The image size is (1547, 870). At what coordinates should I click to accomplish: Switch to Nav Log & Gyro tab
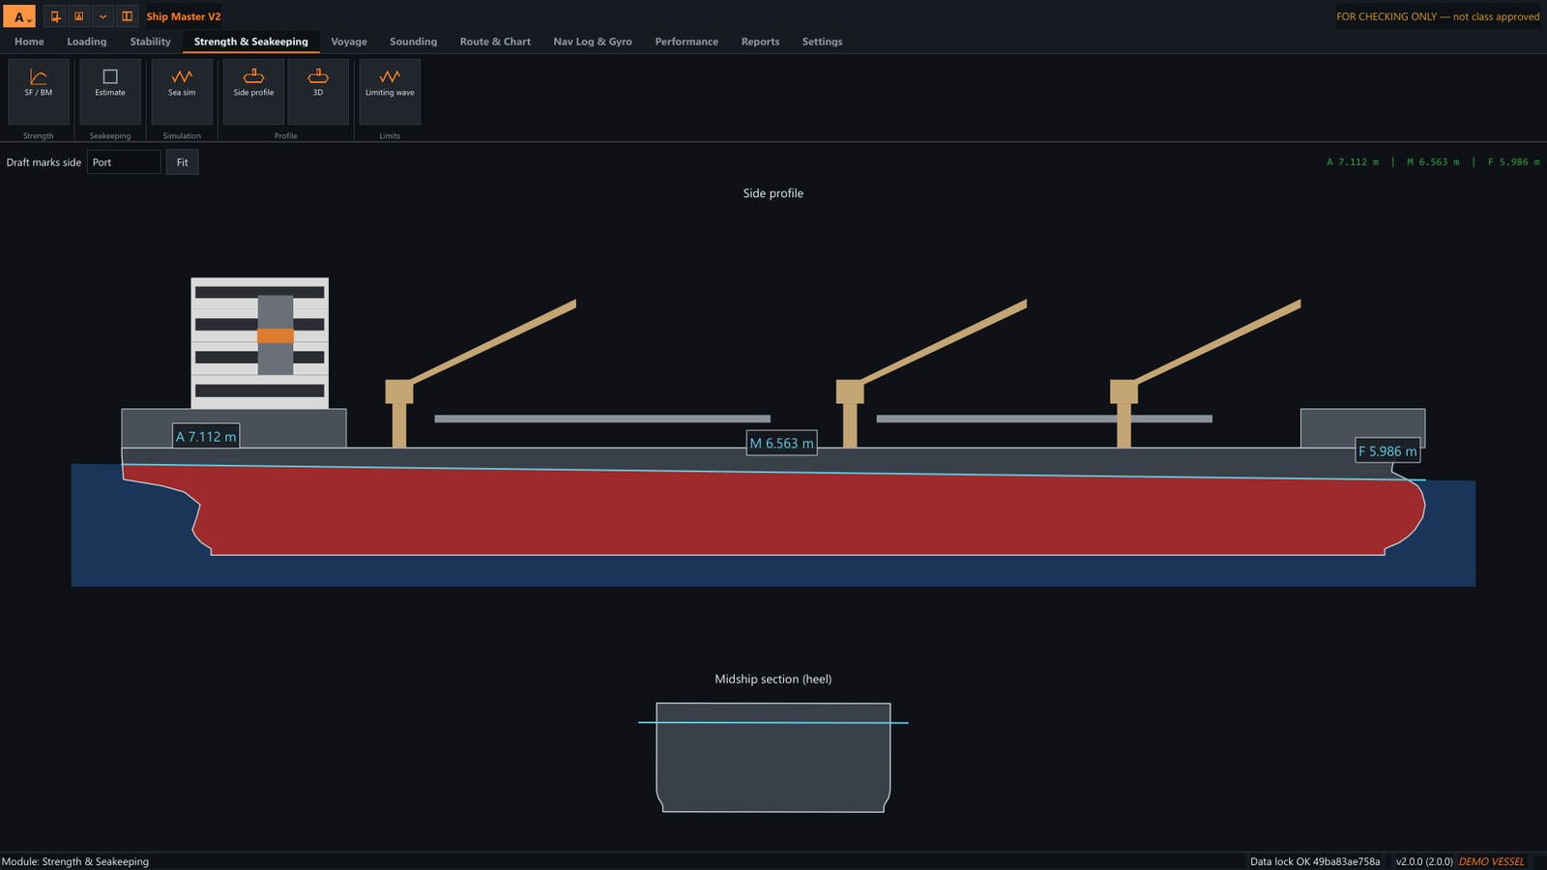coord(593,42)
